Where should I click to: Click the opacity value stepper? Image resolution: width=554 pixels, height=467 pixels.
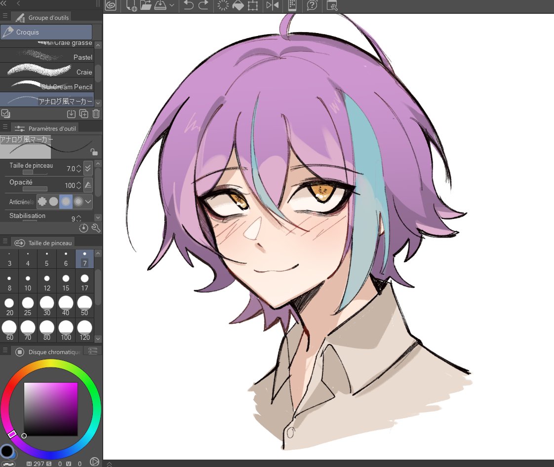(79, 185)
